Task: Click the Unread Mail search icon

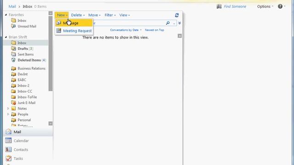Action: tap(13, 26)
